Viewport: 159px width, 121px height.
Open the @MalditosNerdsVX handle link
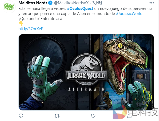(x=71, y=3)
